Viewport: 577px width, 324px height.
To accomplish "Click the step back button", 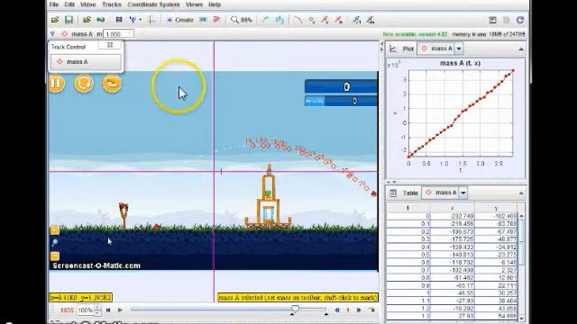I will tap(336, 310).
